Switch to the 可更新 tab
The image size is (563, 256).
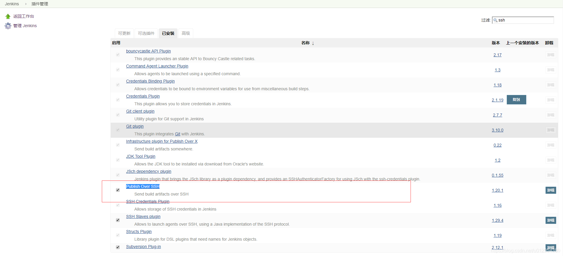(x=124, y=33)
